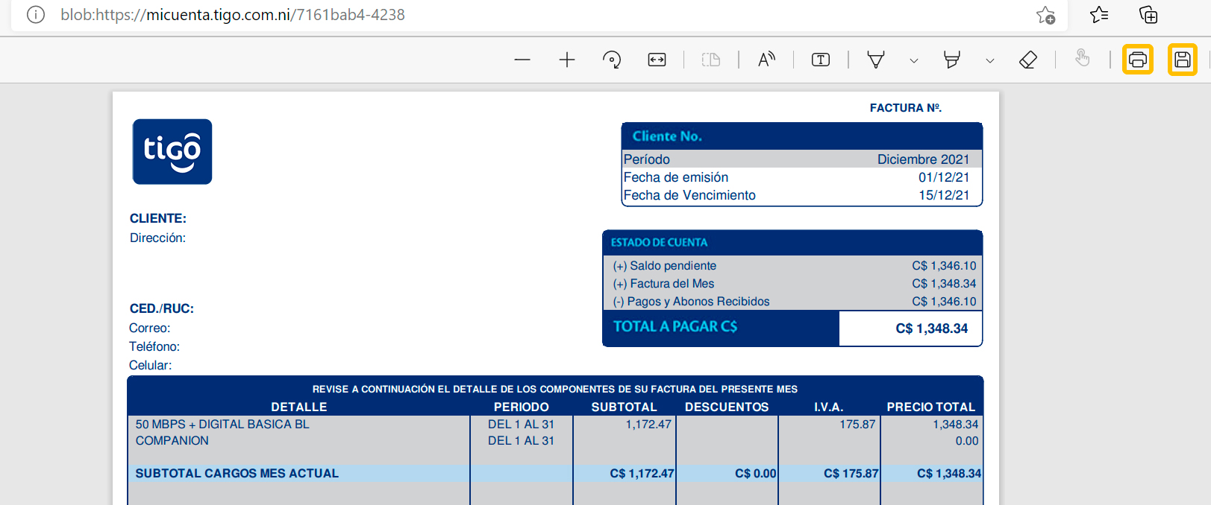Open the Collections icon

1148,15
